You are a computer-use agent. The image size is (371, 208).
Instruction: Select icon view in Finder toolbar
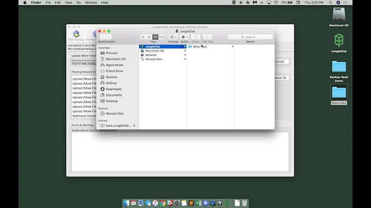coord(143,37)
